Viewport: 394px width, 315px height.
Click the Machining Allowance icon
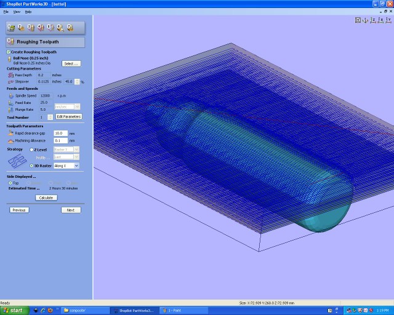pyautogui.click(x=11, y=141)
